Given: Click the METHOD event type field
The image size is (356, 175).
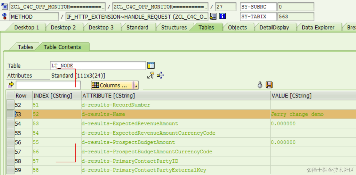Looking at the screenshot, I should (34, 16).
